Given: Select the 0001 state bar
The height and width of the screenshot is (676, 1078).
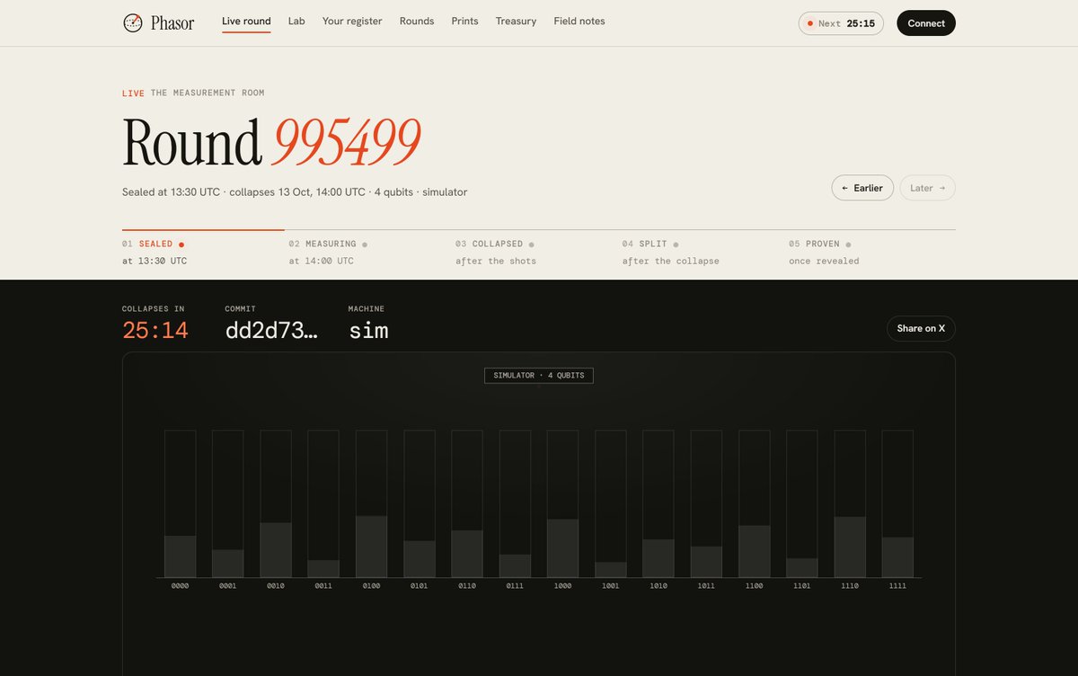Looking at the screenshot, I should (228, 503).
